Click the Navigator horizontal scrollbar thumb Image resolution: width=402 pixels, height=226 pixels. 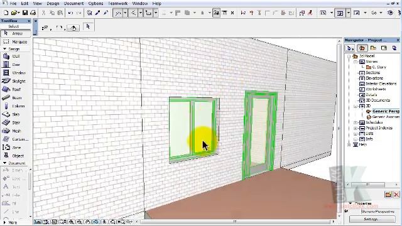coord(367,185)
